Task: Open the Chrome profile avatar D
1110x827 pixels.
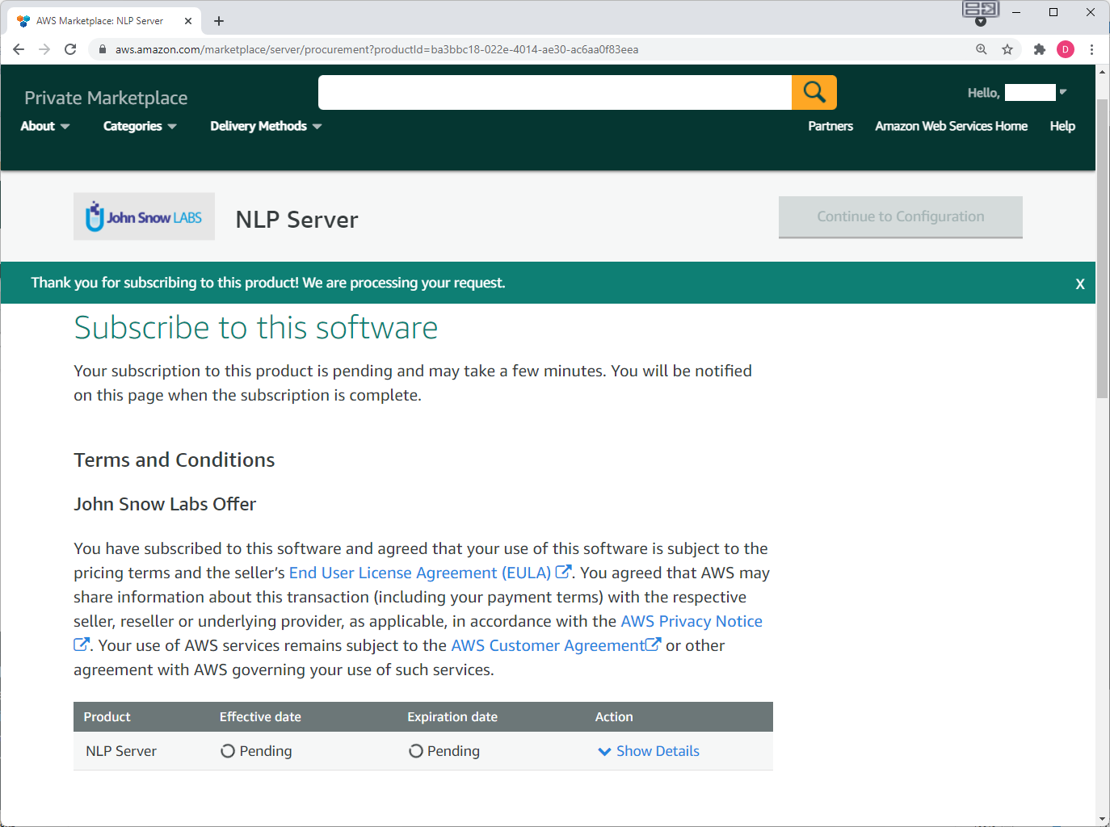Action: (1066, 49)
